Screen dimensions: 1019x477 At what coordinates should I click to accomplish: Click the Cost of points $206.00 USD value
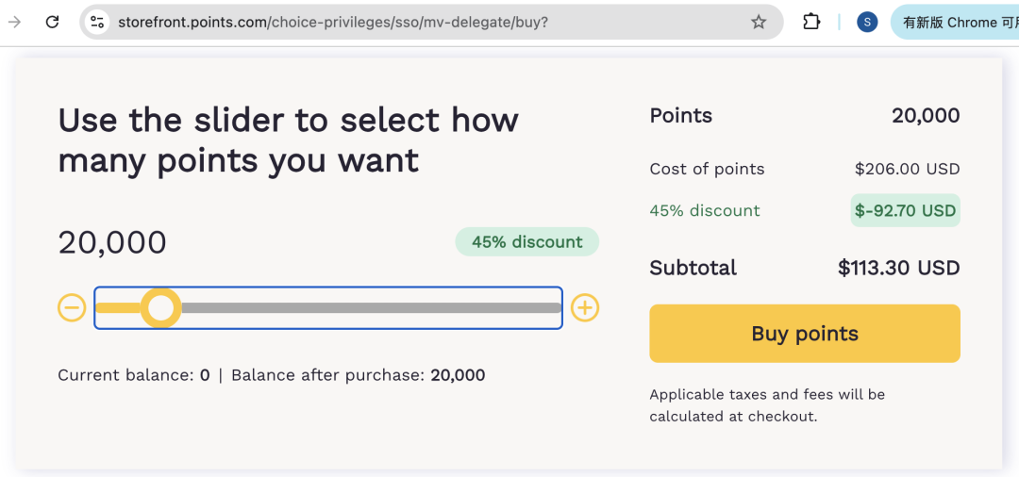point(908,170)
